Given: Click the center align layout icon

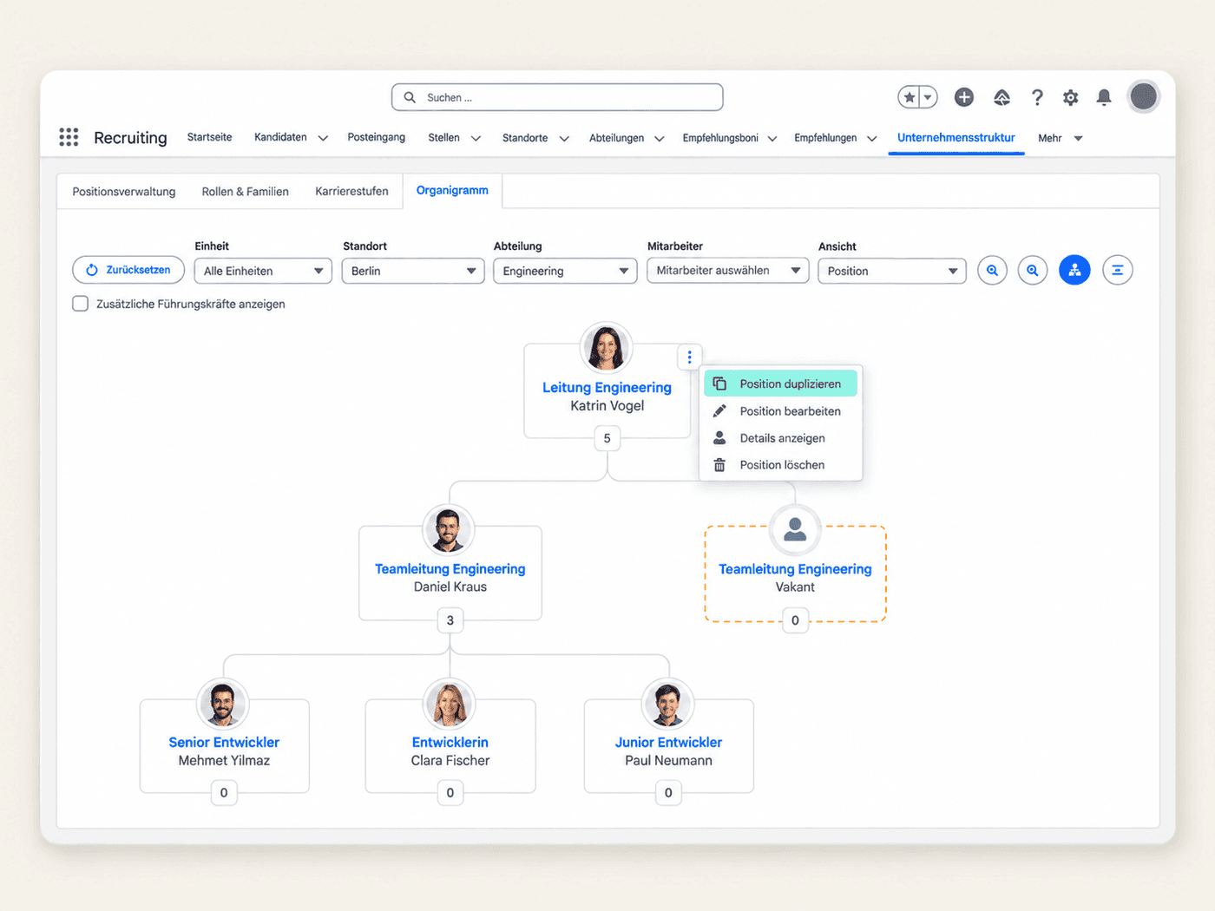Looking at the screenshot, I should [1118, 270].
